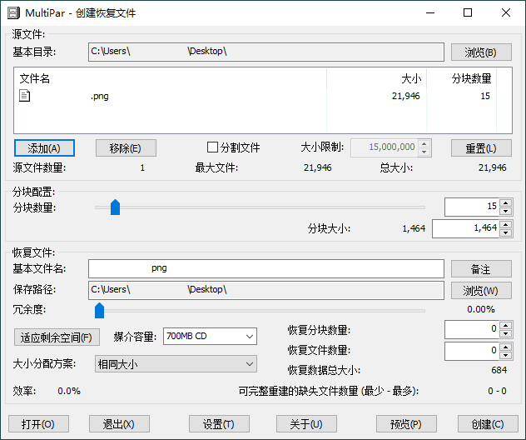
Task: Click the 分块数量 slider thumb
Action: 115,207
